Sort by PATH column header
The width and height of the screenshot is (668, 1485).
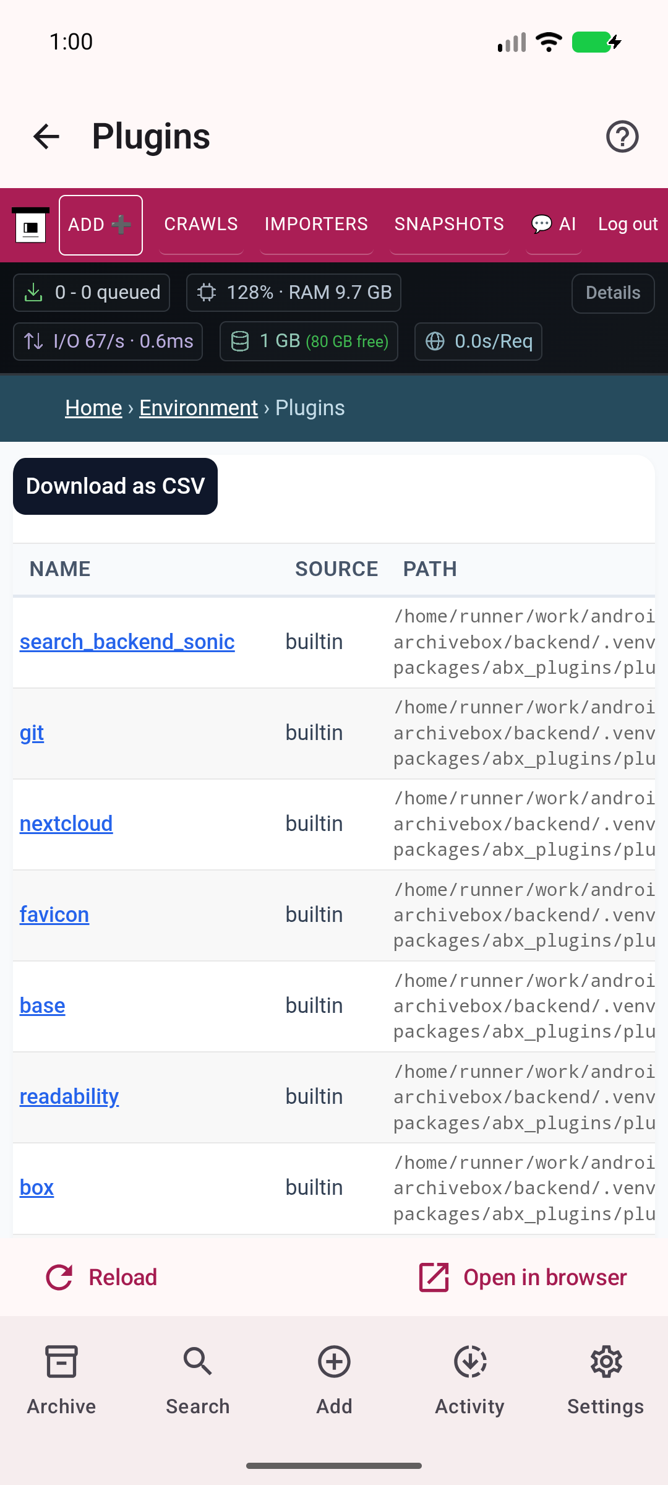click(x=430, y=569)
